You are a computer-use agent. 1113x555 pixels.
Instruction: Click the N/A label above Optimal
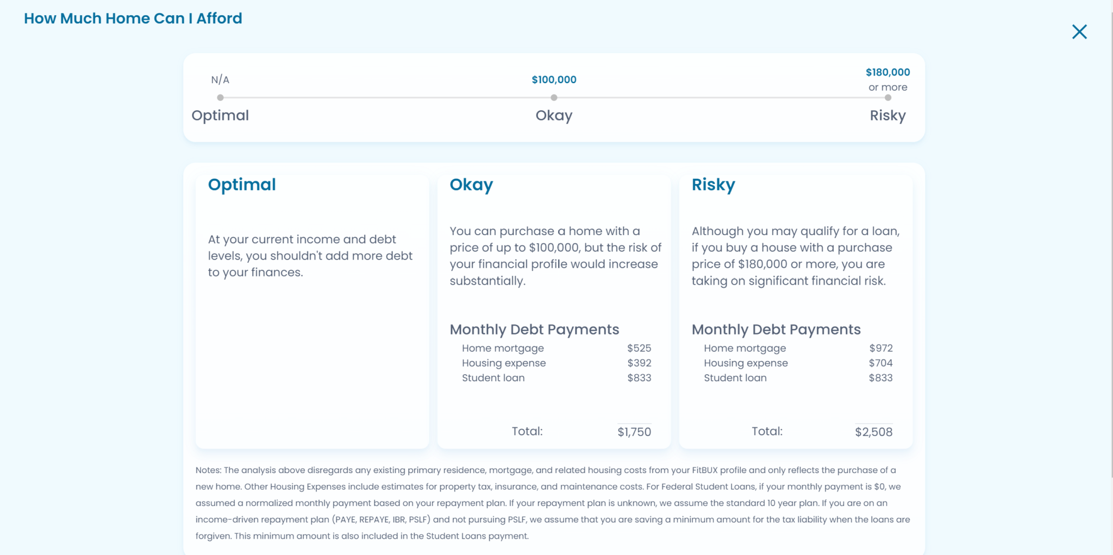(x=220, y=79)
